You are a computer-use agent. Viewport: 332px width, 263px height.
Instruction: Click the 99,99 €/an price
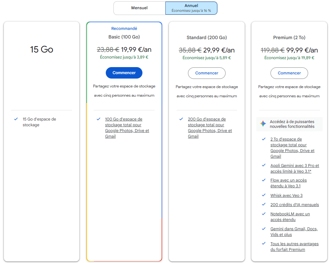(302, 50)
